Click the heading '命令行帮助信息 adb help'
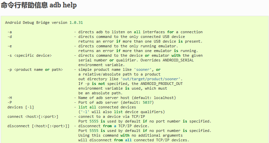This screenshot has width=269, height=143. [39, 5]
